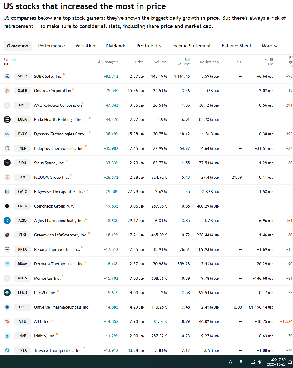Sort by the EPS dil TTM header
The height and width of the screenshot is (368, 293).
(x=267, y=62)
